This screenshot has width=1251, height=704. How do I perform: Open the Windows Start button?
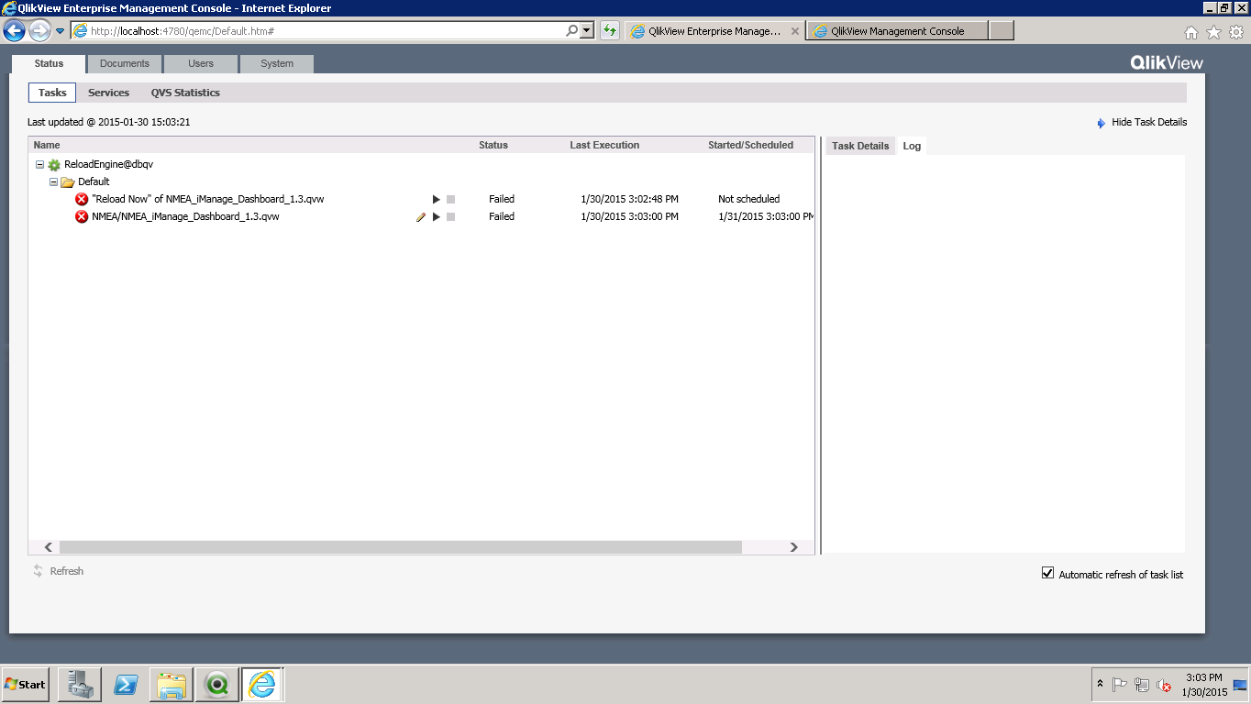coord(25,684)
